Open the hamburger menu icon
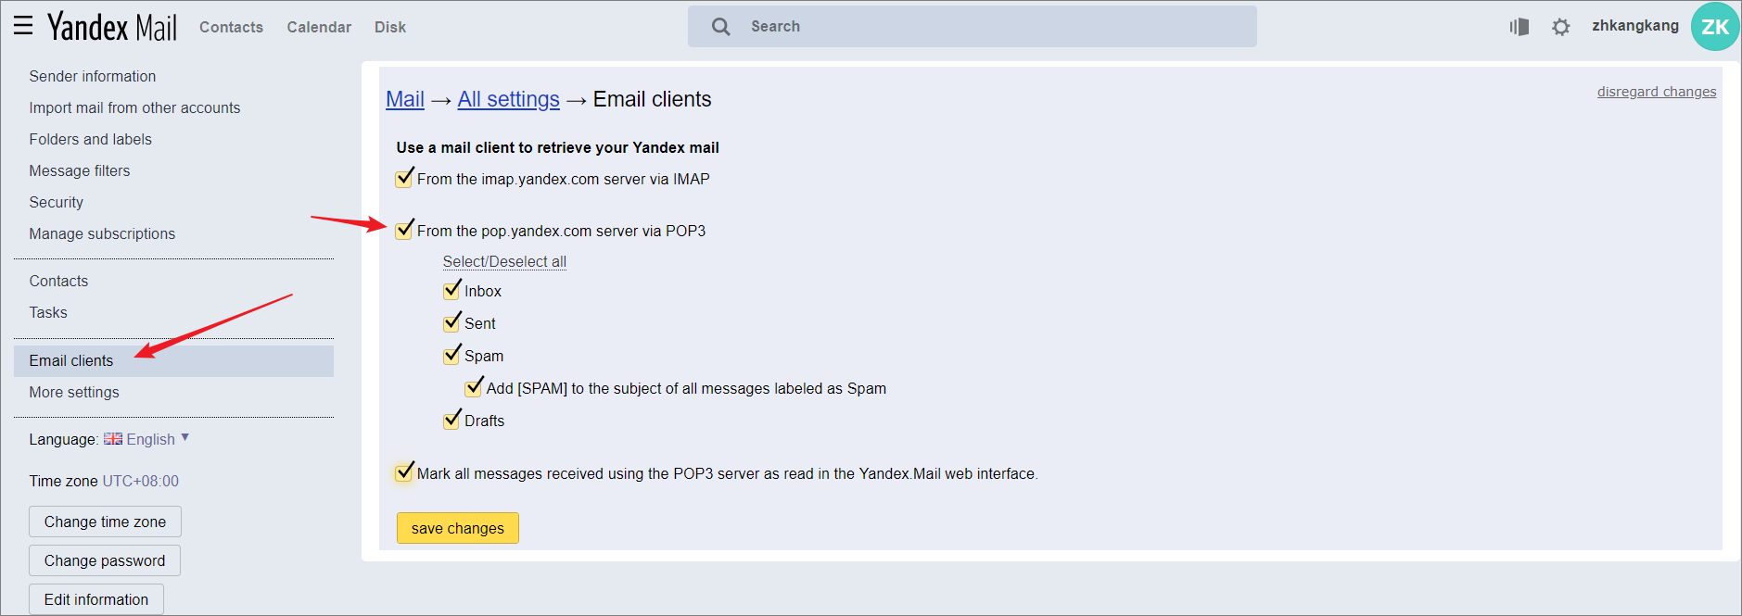1742x616 pixels. pos(23,26)
